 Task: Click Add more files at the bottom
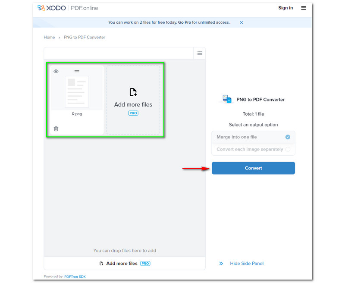(x=122, y=264)
